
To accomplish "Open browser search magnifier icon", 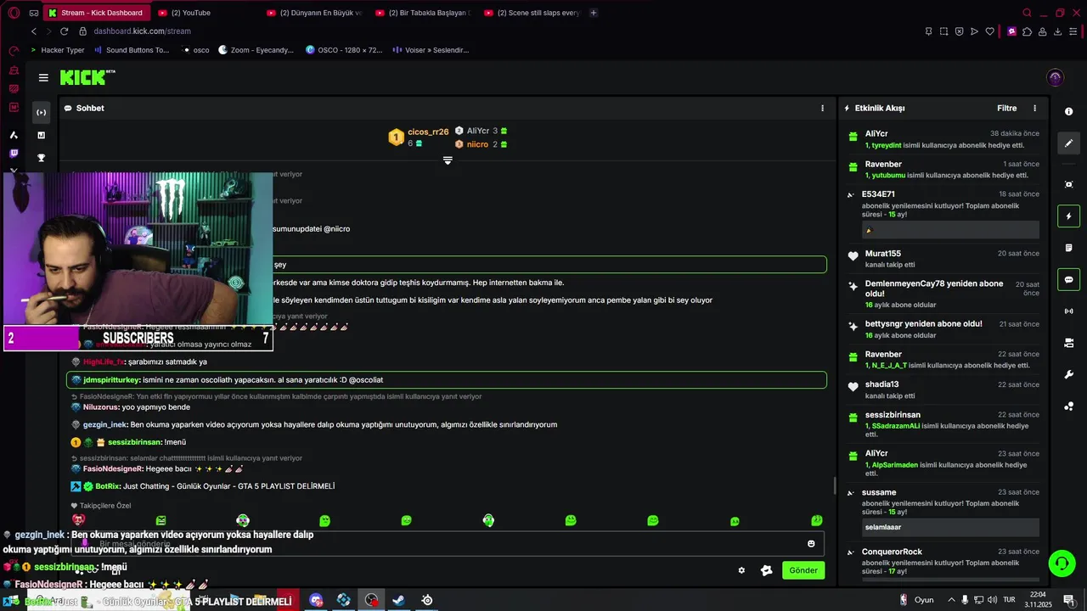I will tap(1027, 13).
